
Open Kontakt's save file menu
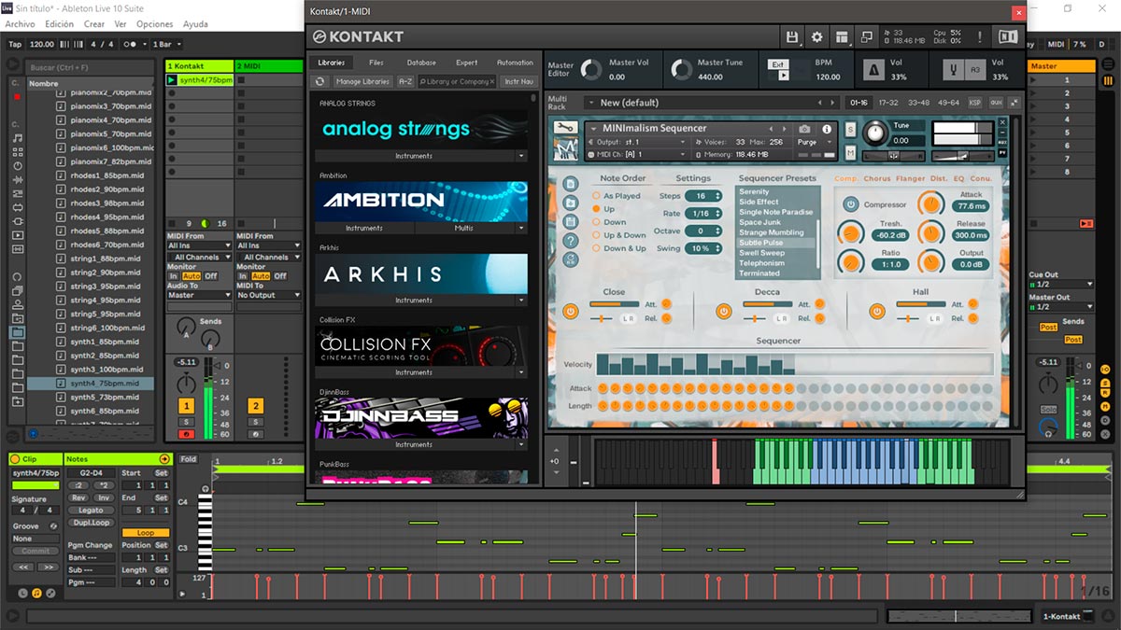point(792,36)
